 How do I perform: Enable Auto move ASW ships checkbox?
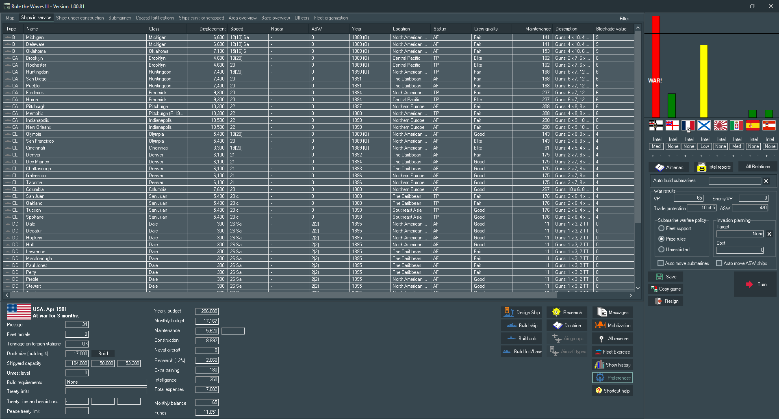point(719,263)
